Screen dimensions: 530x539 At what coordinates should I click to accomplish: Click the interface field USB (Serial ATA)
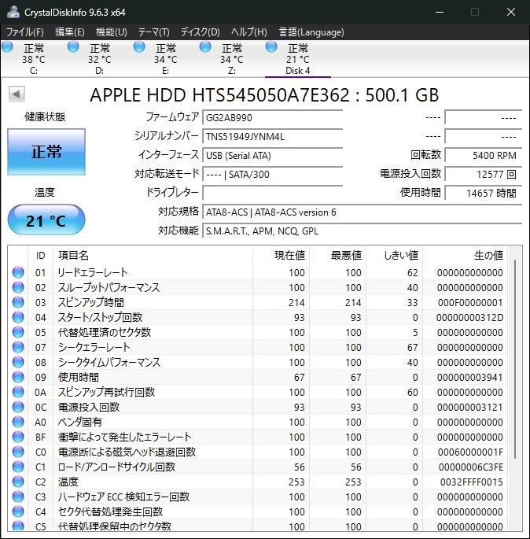pyautogui.click(x=272, y=155)
